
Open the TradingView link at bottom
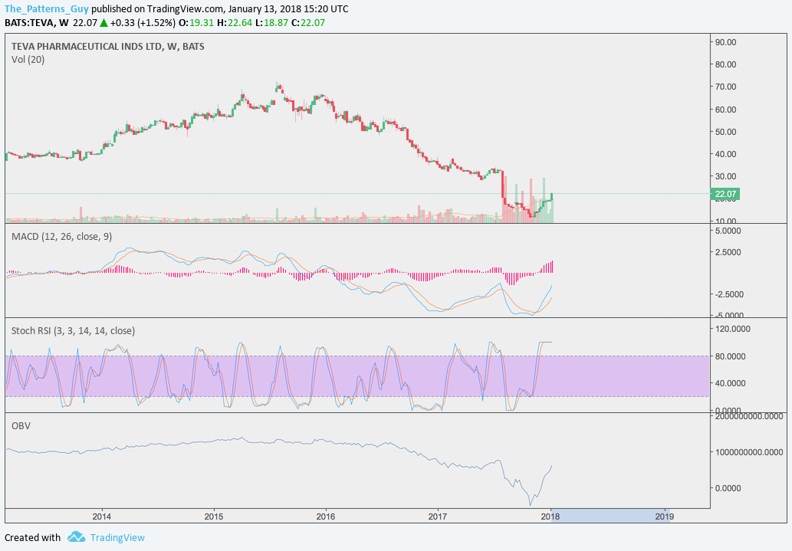click(x=117, y=538)
